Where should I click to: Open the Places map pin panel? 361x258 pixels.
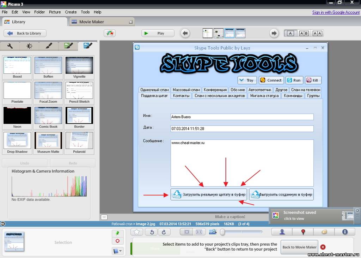[303, 232]
